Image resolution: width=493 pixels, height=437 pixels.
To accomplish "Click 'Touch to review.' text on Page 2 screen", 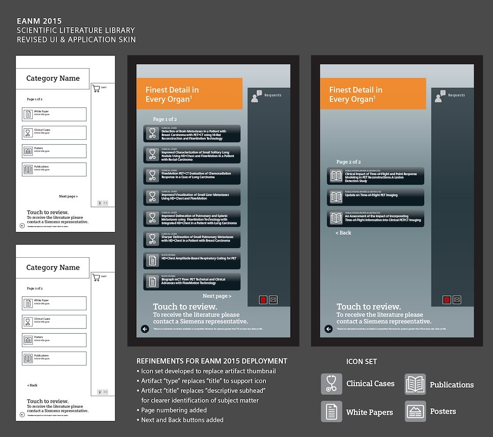I will pos(369,307).
